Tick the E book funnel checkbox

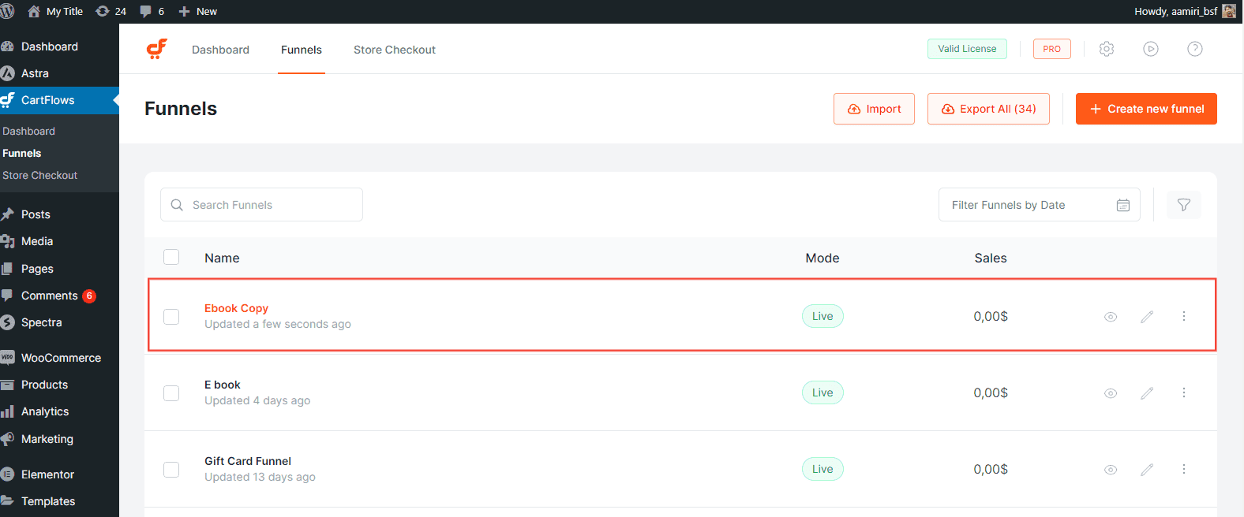[x=171, y=393]
